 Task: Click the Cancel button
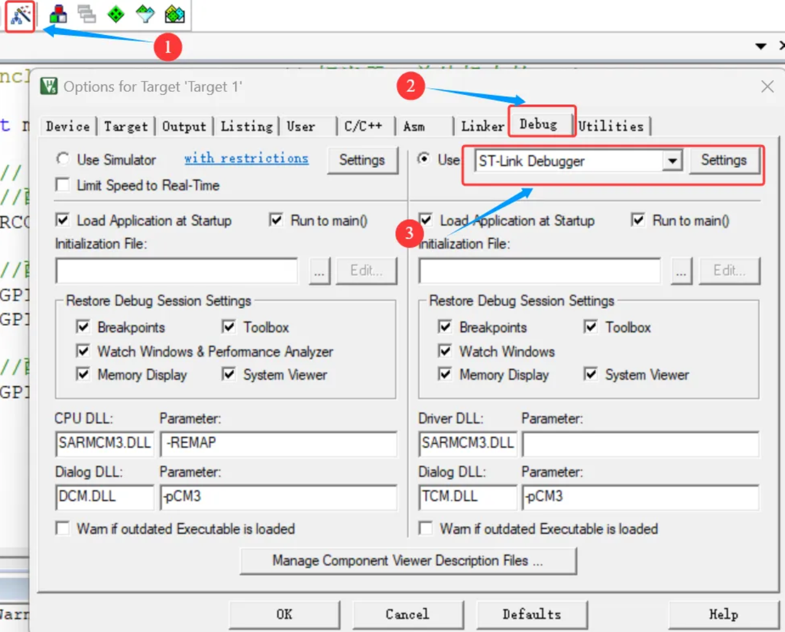(x=408, y=614)
